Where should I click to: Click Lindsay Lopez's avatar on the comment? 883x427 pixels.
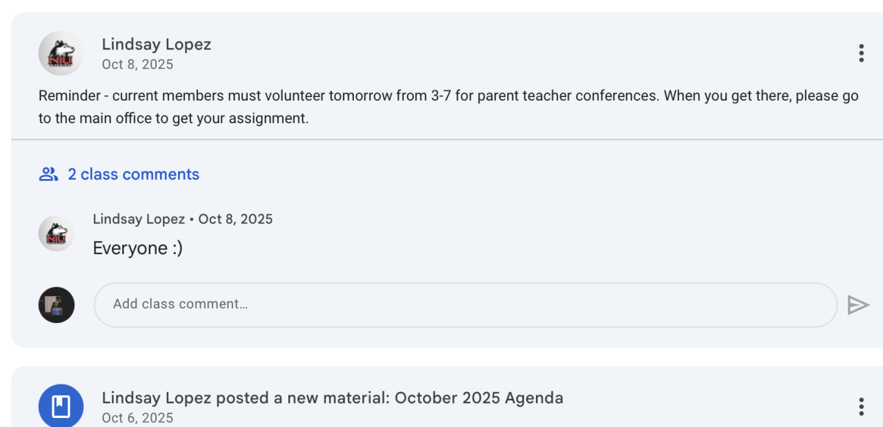coord(56,233)
